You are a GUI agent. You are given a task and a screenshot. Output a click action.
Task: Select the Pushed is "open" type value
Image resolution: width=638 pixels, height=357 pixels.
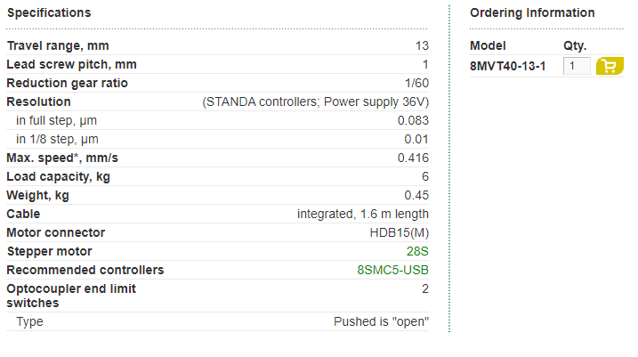pos(381,321)
